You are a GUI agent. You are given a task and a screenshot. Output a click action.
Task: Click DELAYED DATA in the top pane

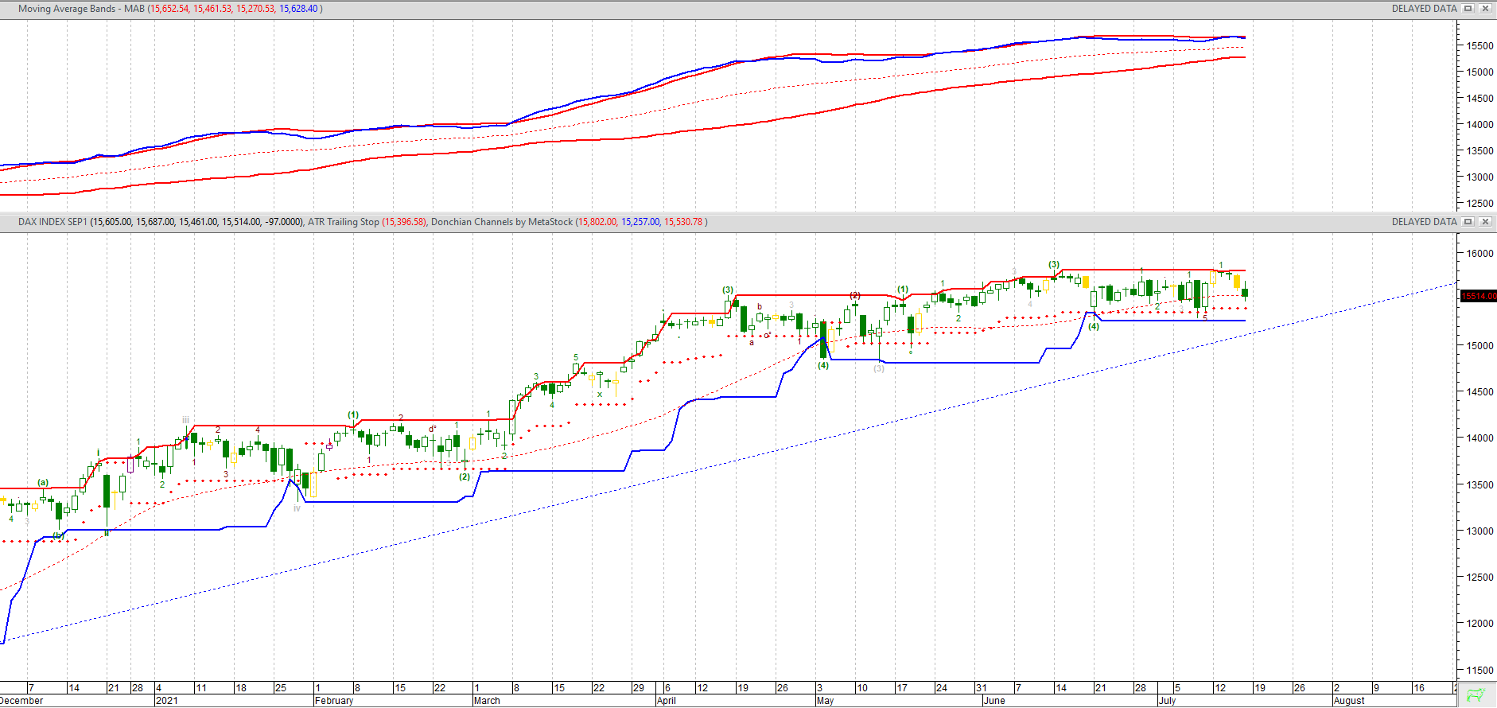pos(1424,9)
